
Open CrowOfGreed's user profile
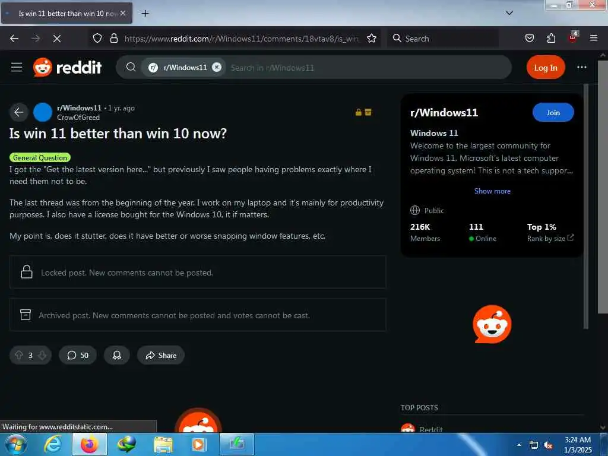point(78,117)
